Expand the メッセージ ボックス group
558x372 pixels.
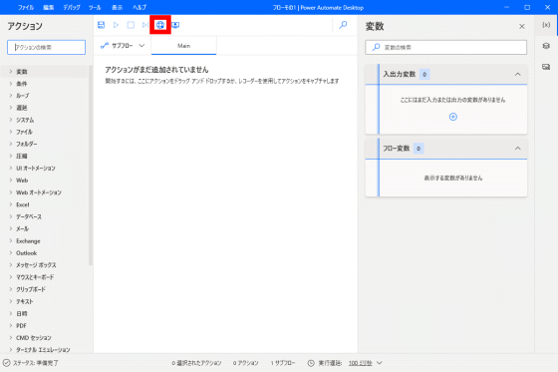11,265
